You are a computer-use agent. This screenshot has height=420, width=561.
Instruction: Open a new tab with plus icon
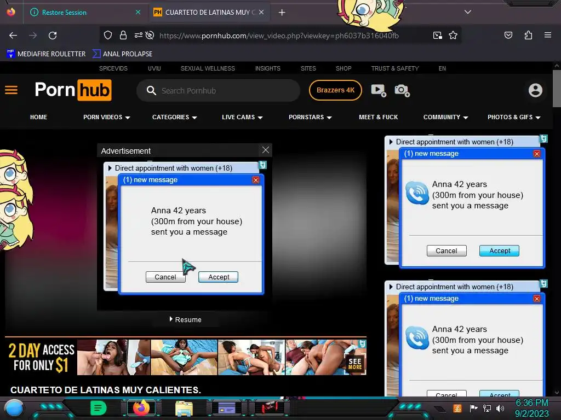point(282,13)
